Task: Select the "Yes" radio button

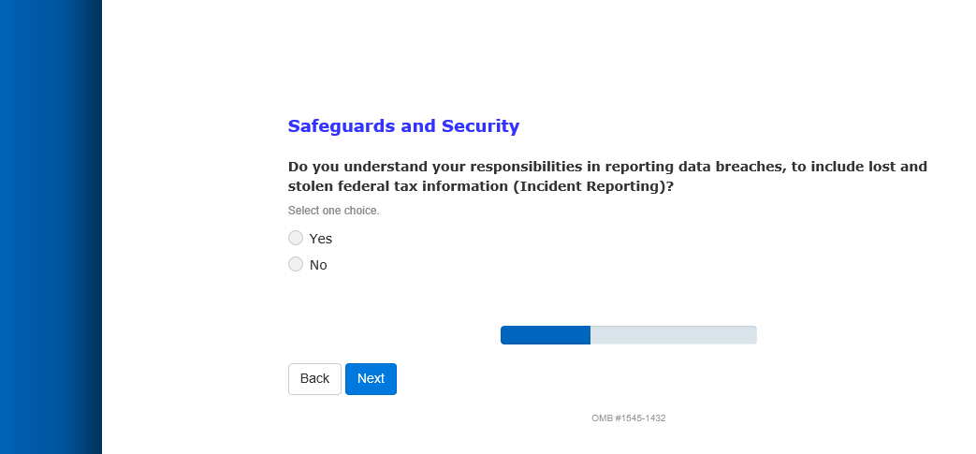Action: point(296,238)
